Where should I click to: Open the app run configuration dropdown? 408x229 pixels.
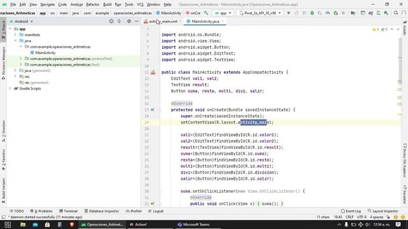(x=223, y=13)
